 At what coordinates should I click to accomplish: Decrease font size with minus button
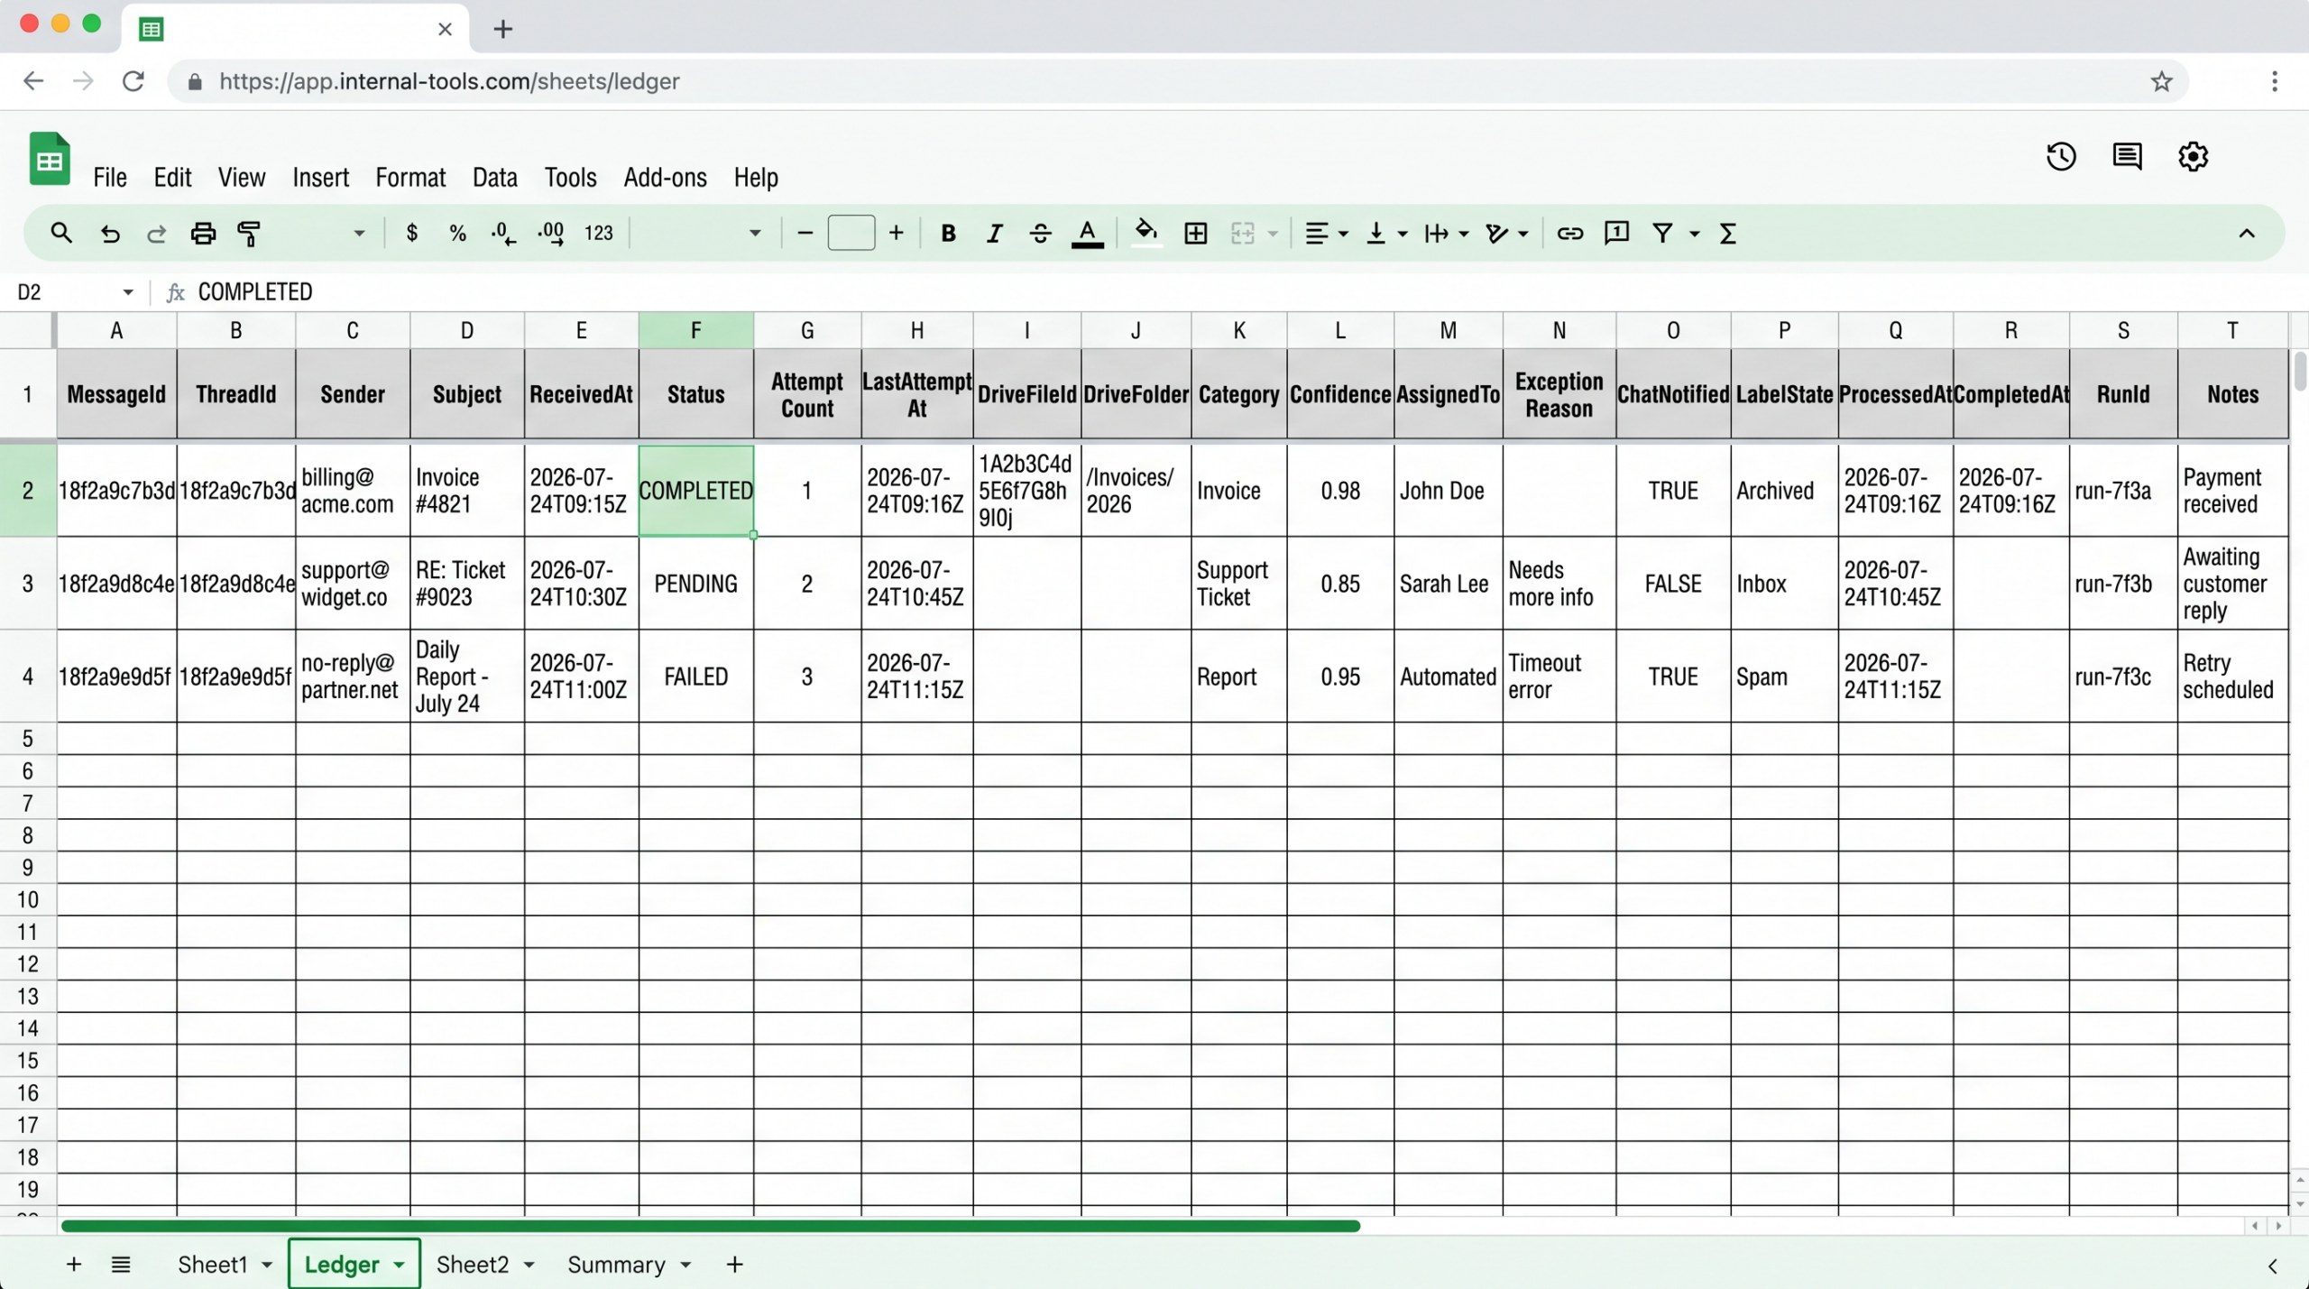tap(805, 234)
